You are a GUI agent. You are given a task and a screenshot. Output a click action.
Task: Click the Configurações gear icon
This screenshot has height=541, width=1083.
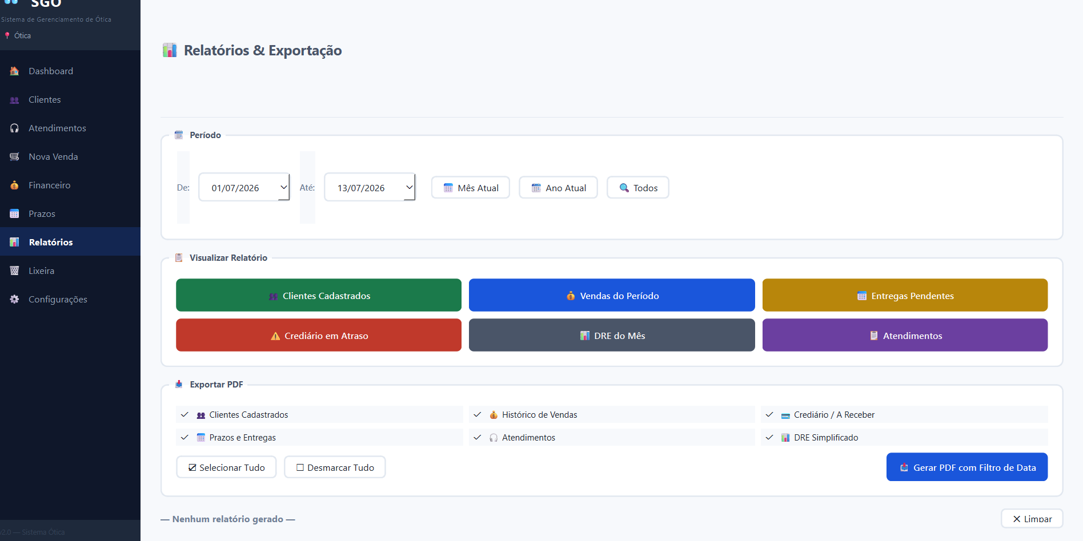pos(14,299)
